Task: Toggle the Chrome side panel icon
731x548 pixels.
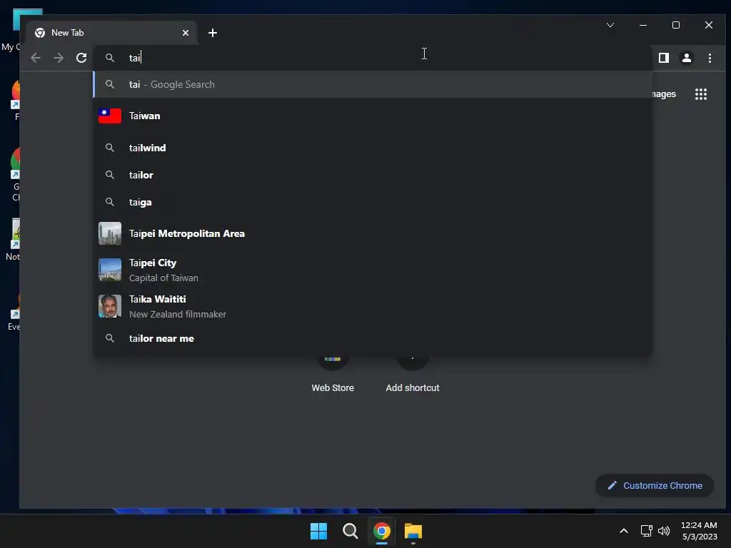Action: click(x=663, y=58)
